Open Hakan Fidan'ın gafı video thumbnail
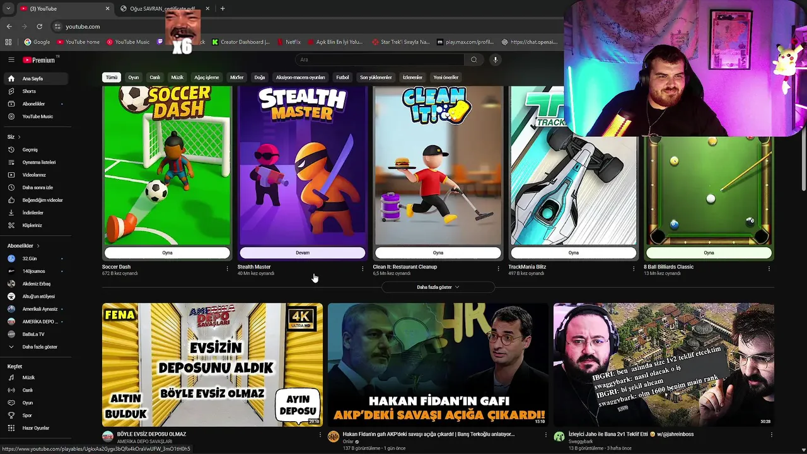This screenshot has width=807, height=454. coord(438,364)
